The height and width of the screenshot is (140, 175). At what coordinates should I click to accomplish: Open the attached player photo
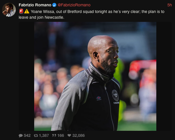95,76
